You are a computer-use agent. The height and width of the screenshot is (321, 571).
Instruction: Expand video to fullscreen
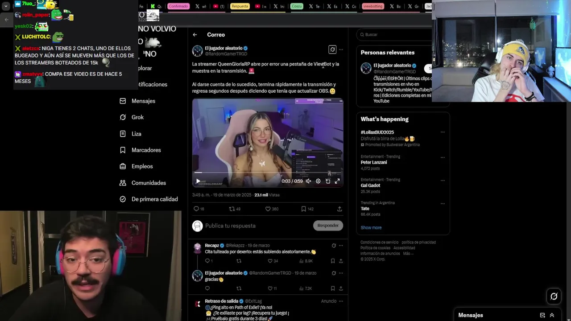click(x=337, y=181)
